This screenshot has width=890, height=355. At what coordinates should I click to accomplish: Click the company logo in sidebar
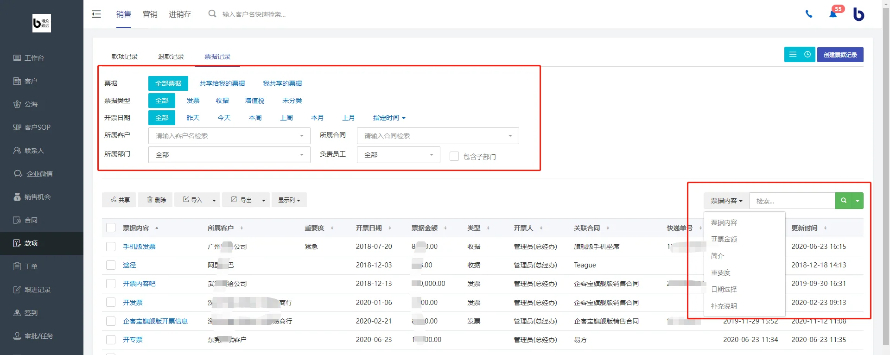coord(42,23)
